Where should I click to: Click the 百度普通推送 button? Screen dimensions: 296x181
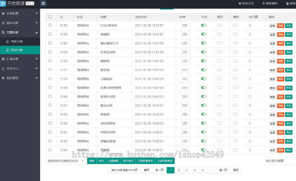tap(145, 161)
